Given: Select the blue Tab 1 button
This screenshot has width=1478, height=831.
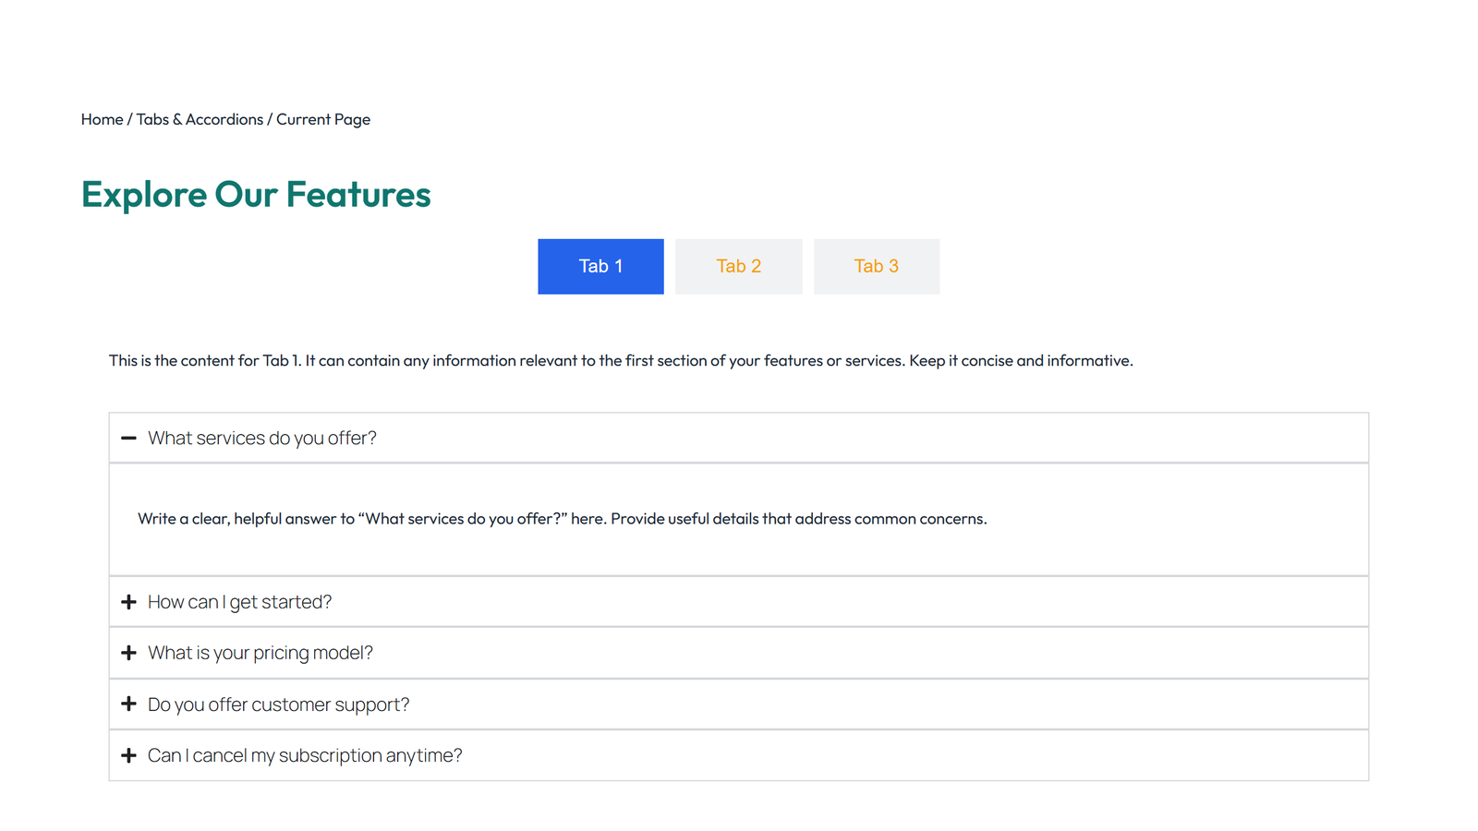Looking at the screenshot, I should [x=600, y=267].
